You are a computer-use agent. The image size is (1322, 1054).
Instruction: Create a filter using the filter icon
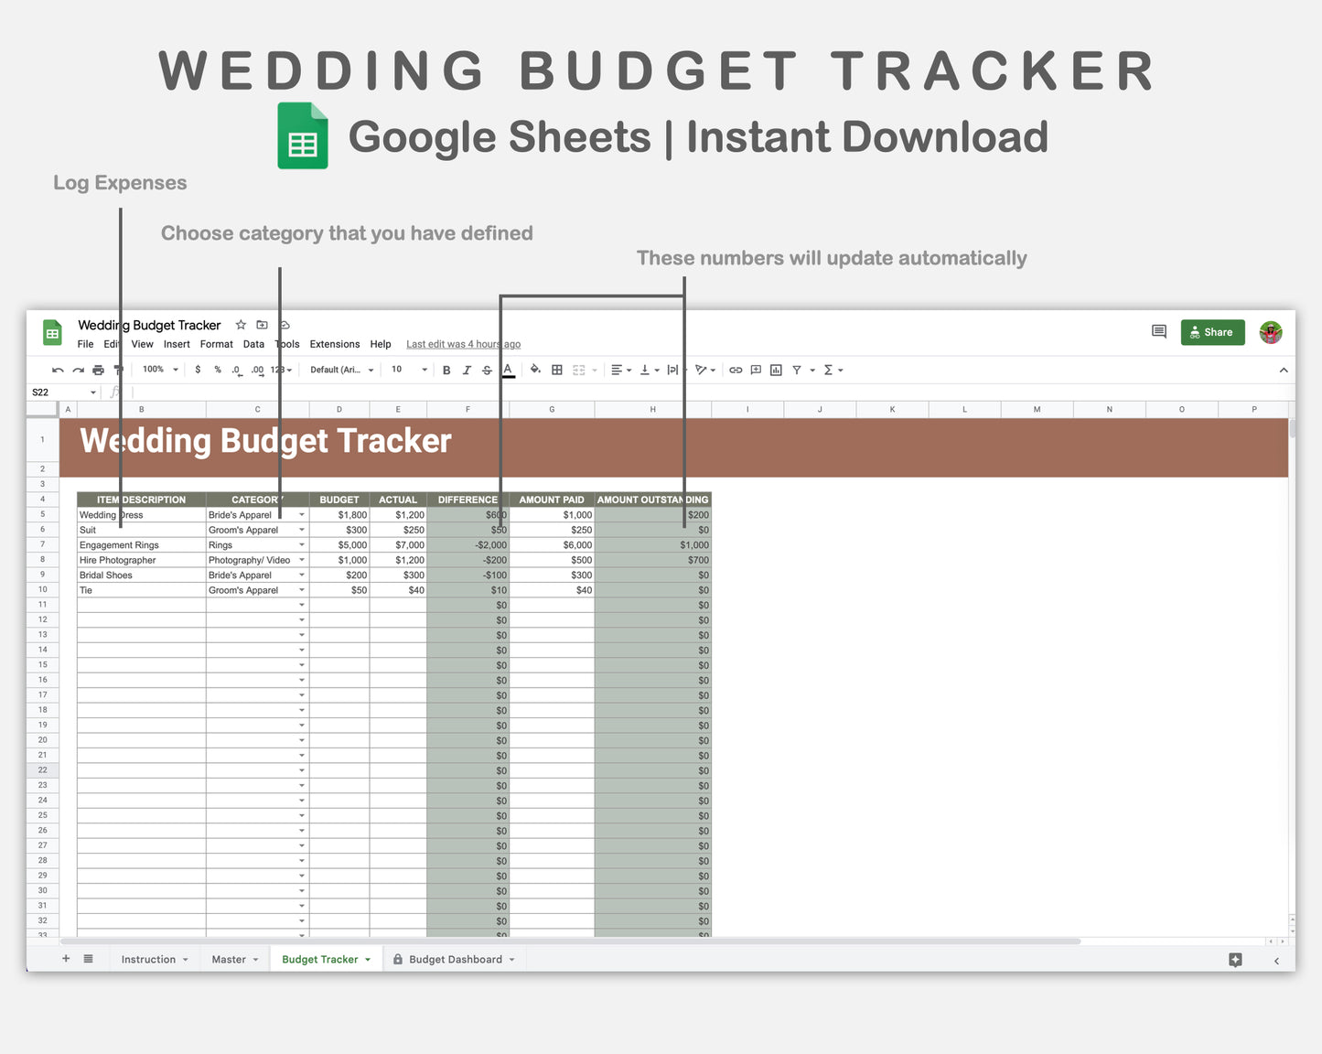796,370
